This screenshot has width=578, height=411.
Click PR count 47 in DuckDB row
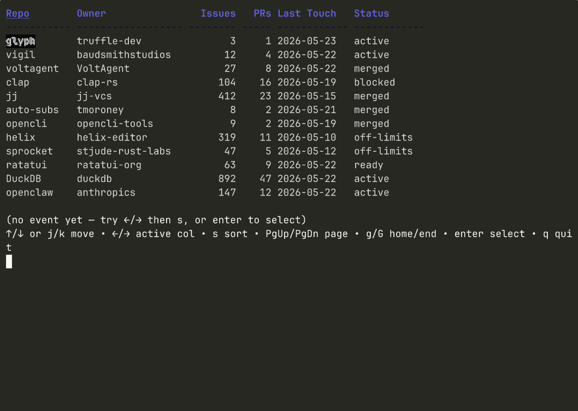click(x=266, y=179)
